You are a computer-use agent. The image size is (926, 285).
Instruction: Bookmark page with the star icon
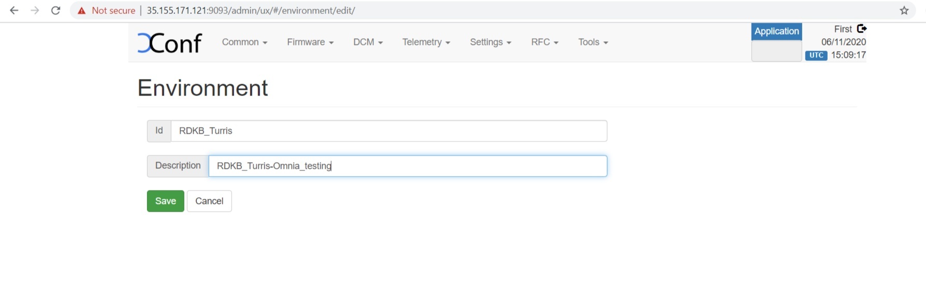point(904,10)
